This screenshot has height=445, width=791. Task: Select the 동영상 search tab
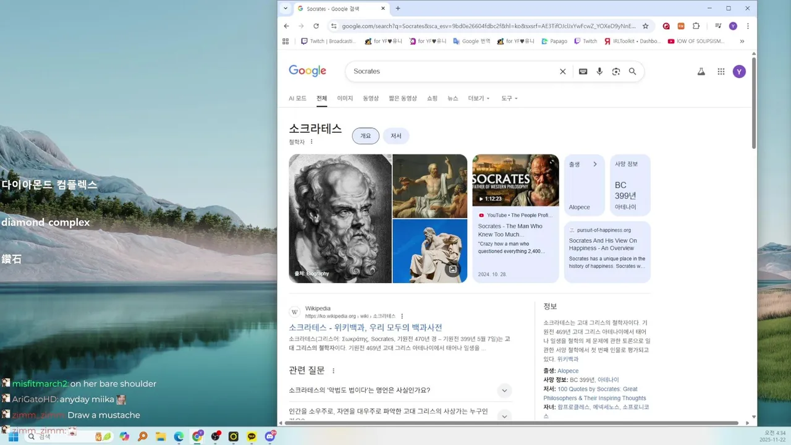371,98
